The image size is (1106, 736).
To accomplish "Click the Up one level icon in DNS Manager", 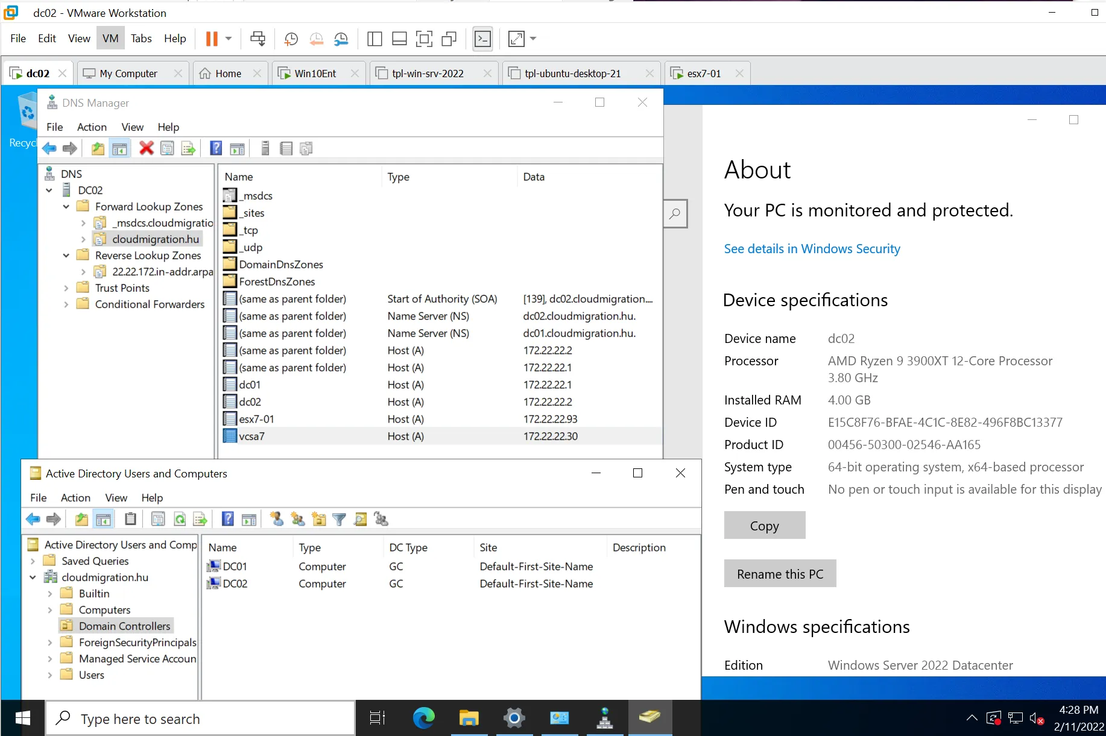I will (x=98, y=149).
